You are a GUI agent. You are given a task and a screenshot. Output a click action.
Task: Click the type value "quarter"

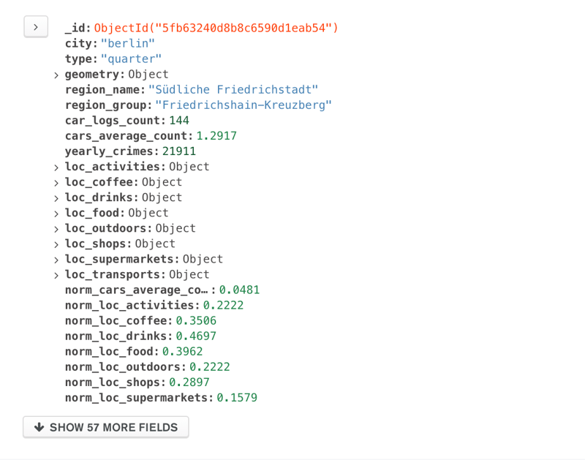click(x=131, y=59)
